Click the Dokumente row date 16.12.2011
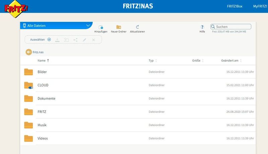268x154 pixels. click(240, 98)
